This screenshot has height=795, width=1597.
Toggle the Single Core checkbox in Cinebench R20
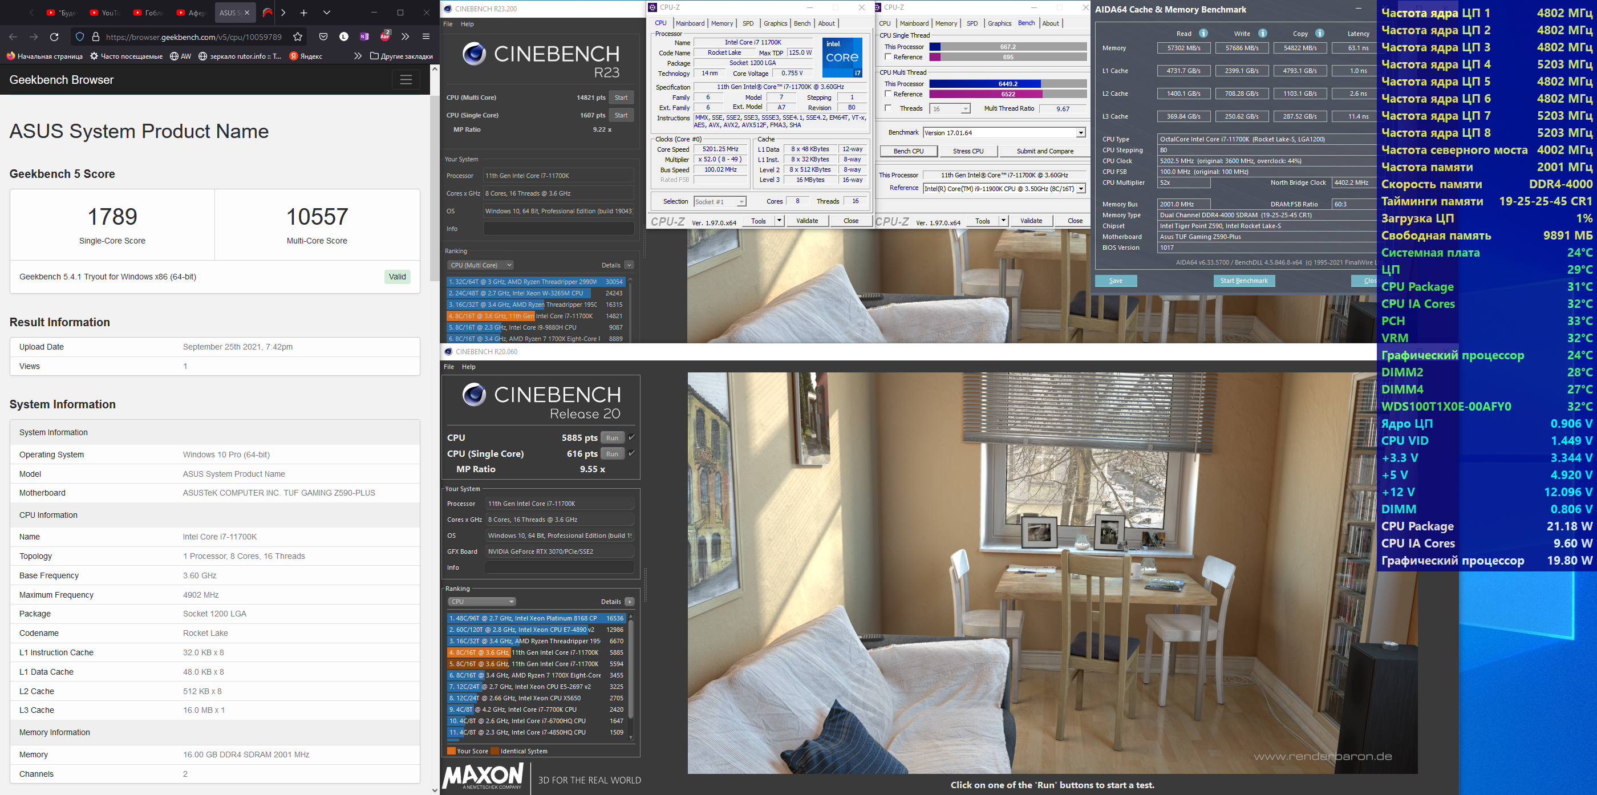[x=632, y=453]
